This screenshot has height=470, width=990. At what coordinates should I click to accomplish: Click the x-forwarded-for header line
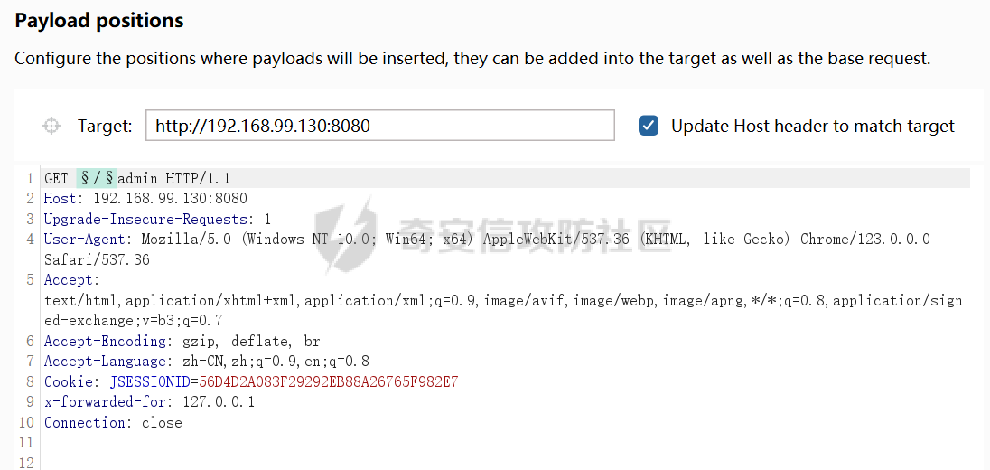coord(149,402)
